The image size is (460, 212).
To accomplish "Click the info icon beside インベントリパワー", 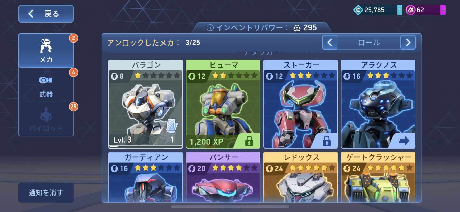I will tap(210, 28).
